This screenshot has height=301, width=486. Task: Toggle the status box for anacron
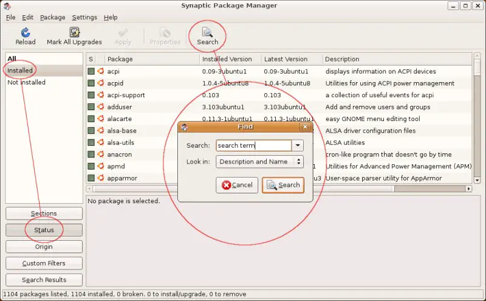(x=91, y=154)
